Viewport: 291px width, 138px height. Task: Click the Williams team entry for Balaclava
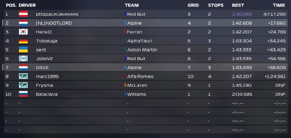(x=137, y=94)
